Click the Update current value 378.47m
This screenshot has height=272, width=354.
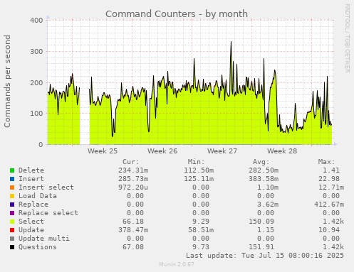point(133,230)
